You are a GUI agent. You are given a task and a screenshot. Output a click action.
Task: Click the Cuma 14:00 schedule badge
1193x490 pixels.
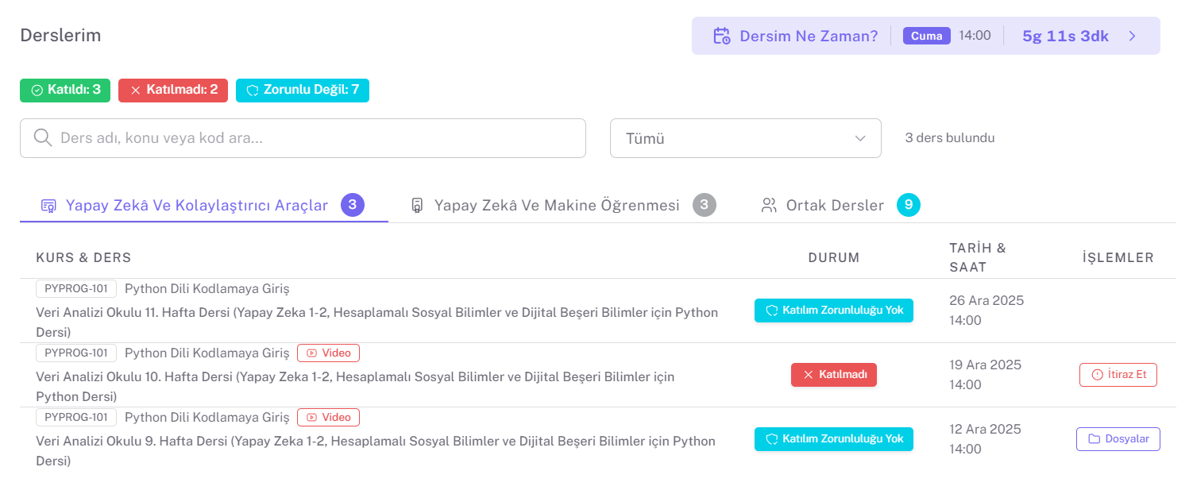tap(926, 35)
